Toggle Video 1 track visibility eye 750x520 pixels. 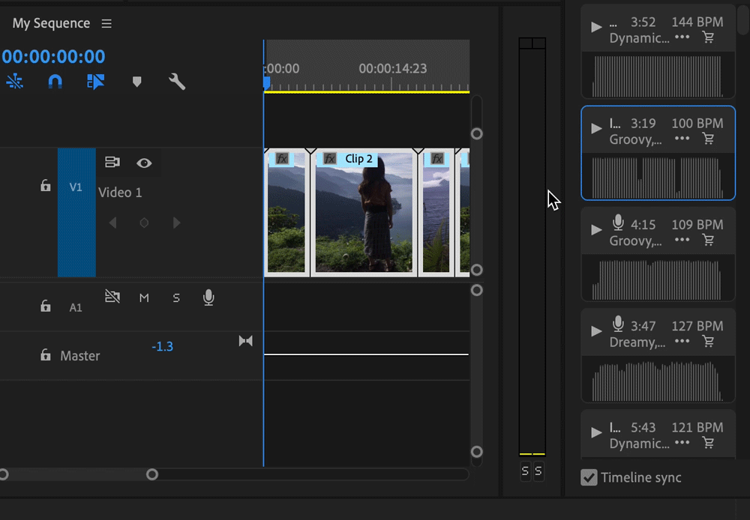click(144, 163)
